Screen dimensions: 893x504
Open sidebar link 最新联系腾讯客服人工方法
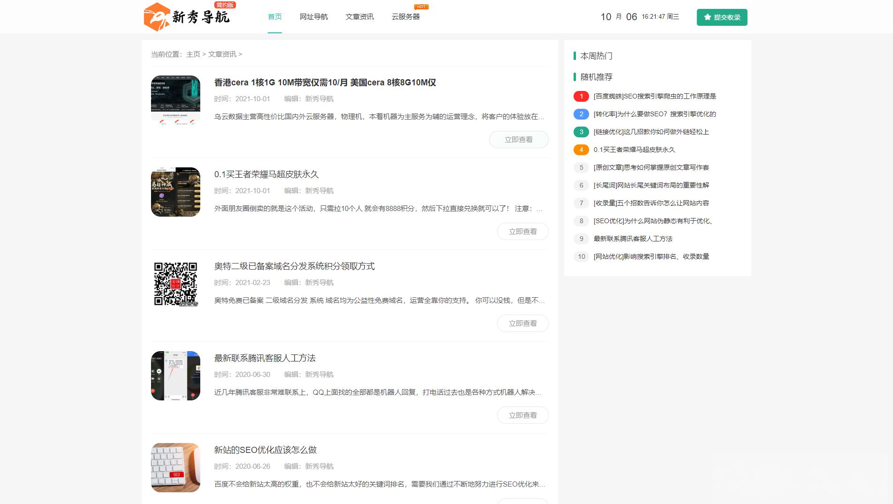pyautogui.click(x=633, y=239)
